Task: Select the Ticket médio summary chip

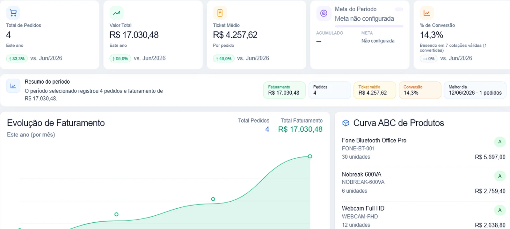Action: [x=375, y=90]
